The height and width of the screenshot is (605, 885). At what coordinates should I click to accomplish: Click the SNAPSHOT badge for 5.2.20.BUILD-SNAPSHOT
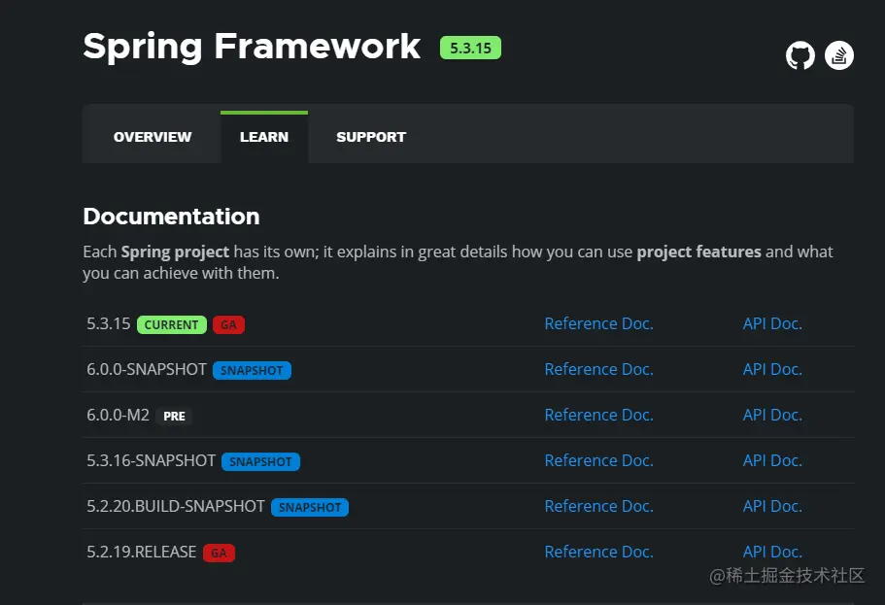(310, 507)
